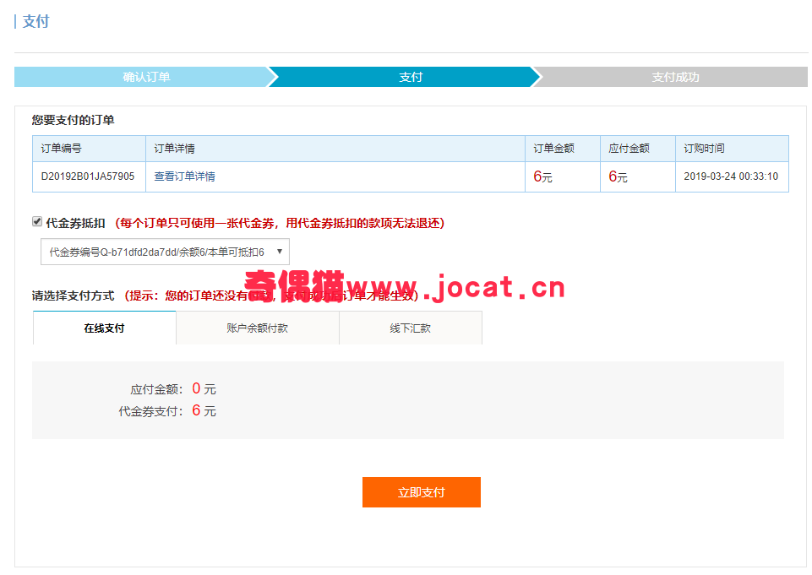The image size is (812, 575).
Task: Open the 代金券编号 voucher dropdown
Action: [x=165, y=252]
